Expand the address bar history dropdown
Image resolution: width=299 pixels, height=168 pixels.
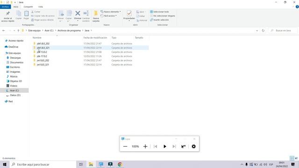coord(257,30)
